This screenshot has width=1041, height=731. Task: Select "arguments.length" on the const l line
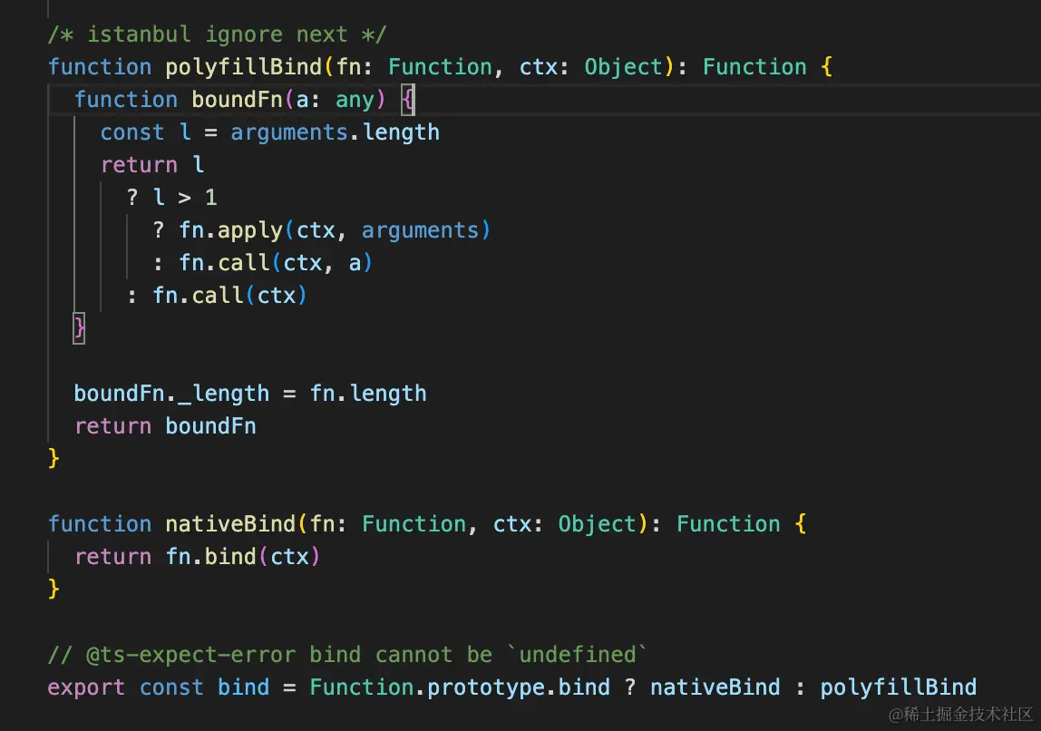tap(336, 132)
